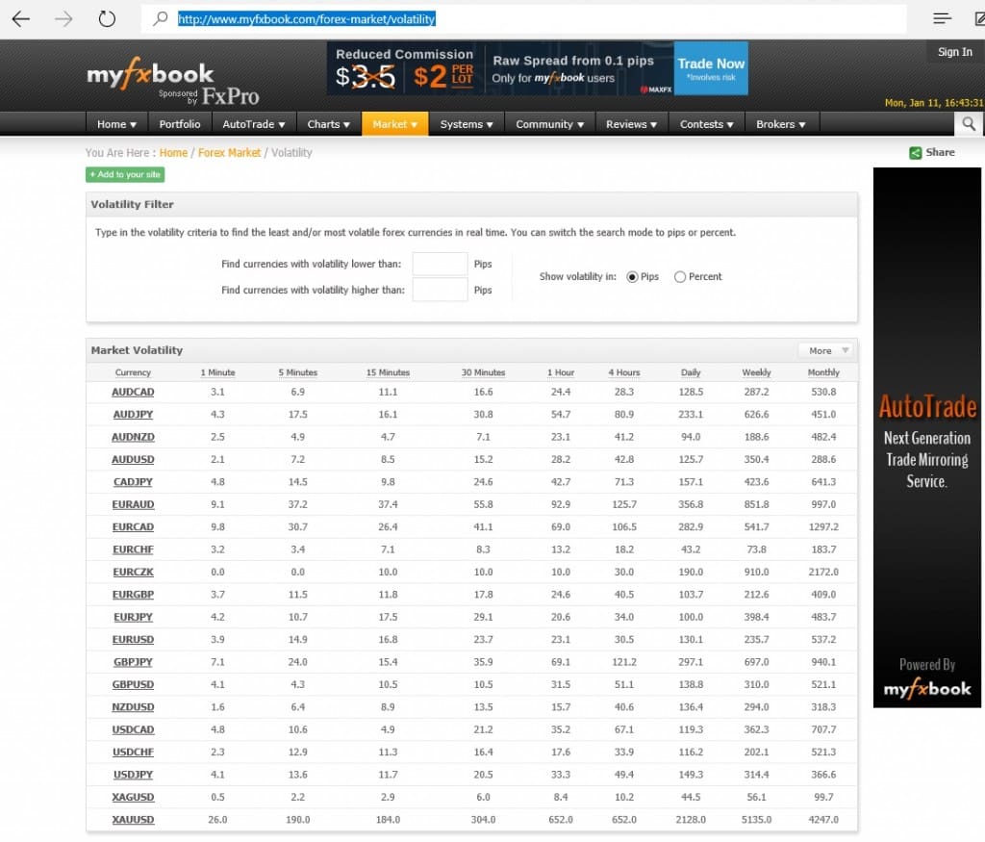Click the Add to your site button
The height and width of the screenshot is (842, 985).
click(x=125, y=175)
